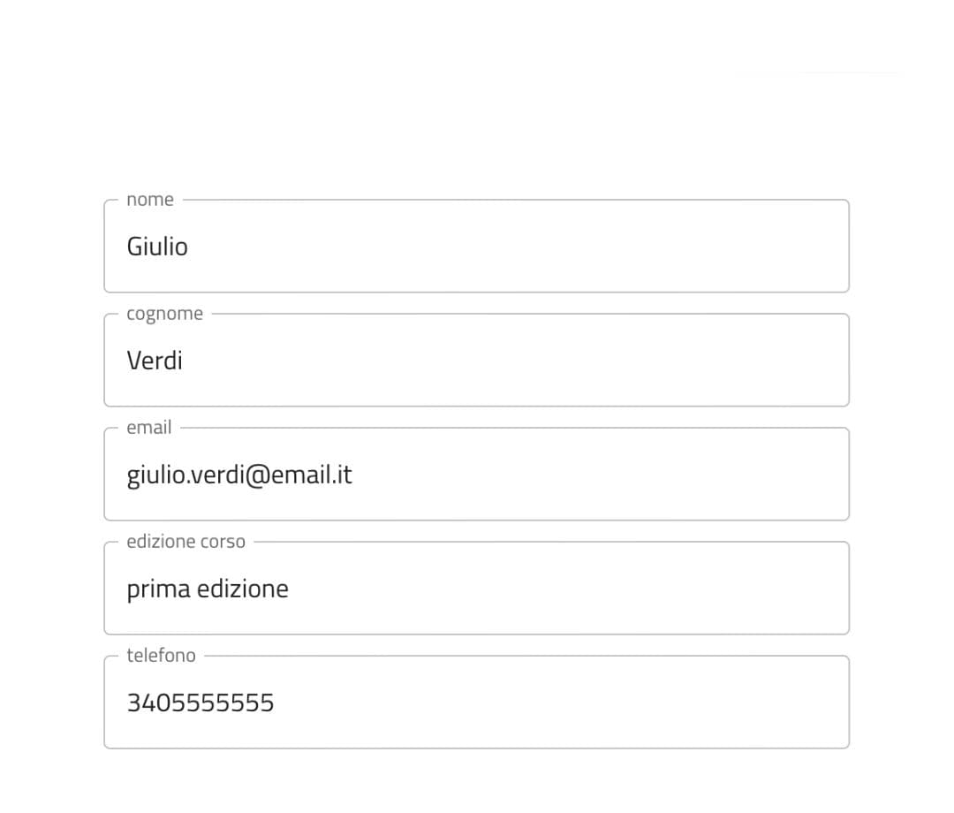
Task: Place cursor in phone number 3405555555
Action: coord(201,703)
